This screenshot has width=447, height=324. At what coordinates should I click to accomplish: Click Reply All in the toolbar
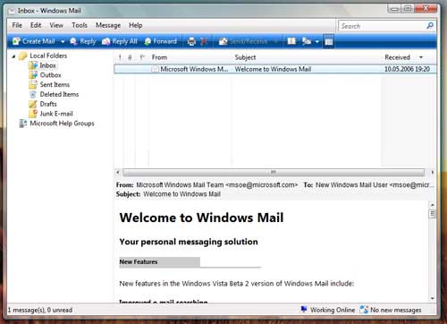[x=120, y=41]
